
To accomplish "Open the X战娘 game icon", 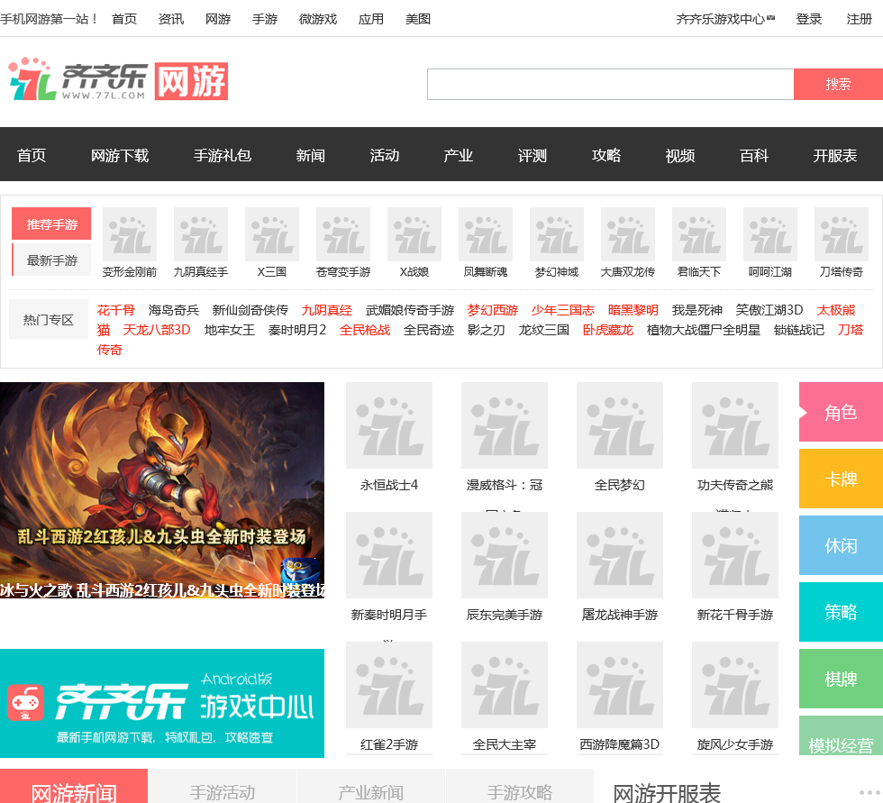I will click(414, 234).
